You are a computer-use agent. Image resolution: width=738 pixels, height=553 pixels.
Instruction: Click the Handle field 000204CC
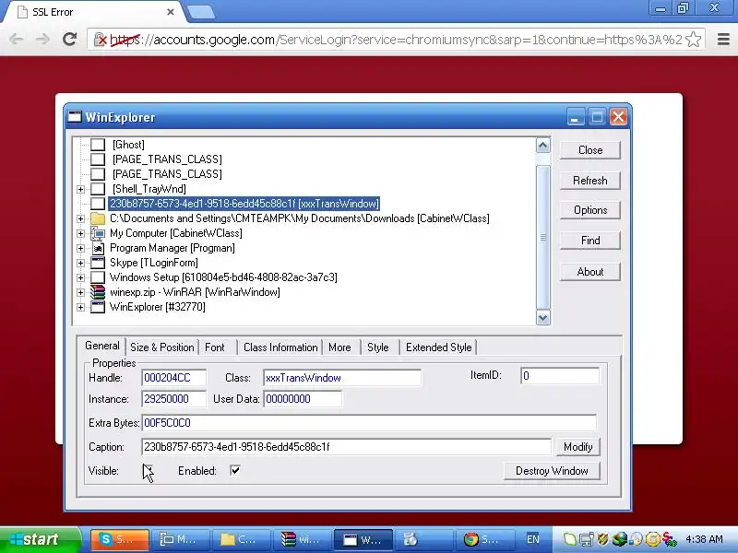click(173, 378)
